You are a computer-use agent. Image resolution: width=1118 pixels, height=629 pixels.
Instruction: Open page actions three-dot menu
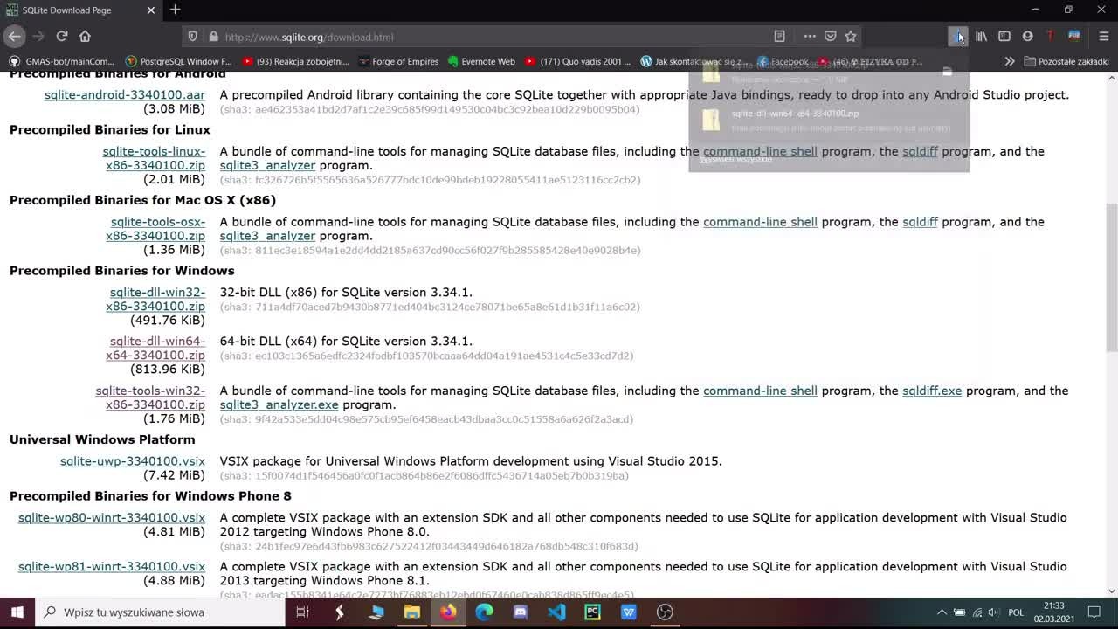[x=810, y=37]
